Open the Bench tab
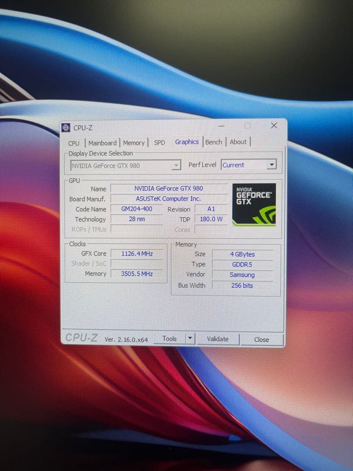The width and height of the screenshot is (353, 471). coord(214,142)
